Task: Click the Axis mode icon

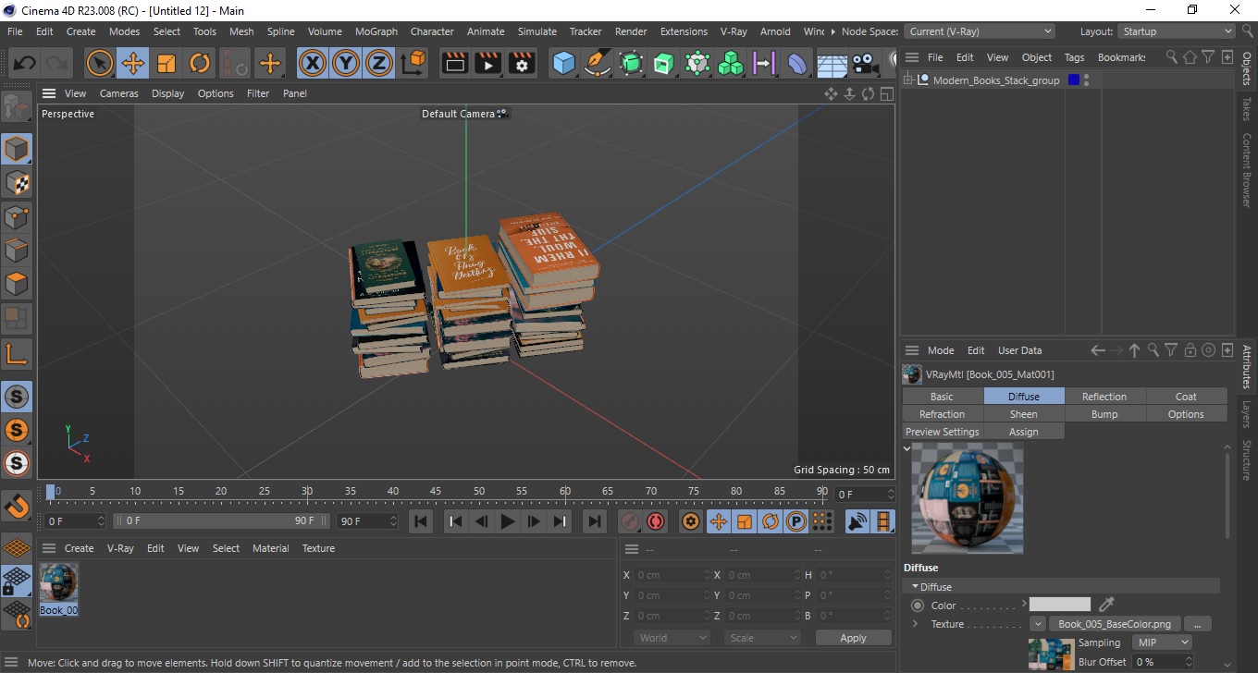Action: (17, 353)
